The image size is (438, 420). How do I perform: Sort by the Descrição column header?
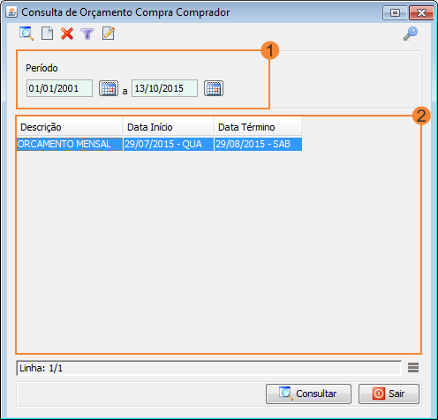coord(70,127)
